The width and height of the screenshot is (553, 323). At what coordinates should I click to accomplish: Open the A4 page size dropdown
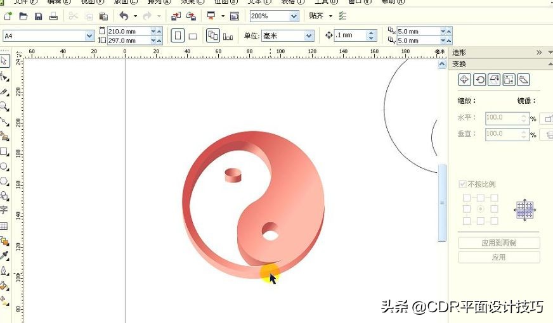pyautogui.click(x=89, y=36)
